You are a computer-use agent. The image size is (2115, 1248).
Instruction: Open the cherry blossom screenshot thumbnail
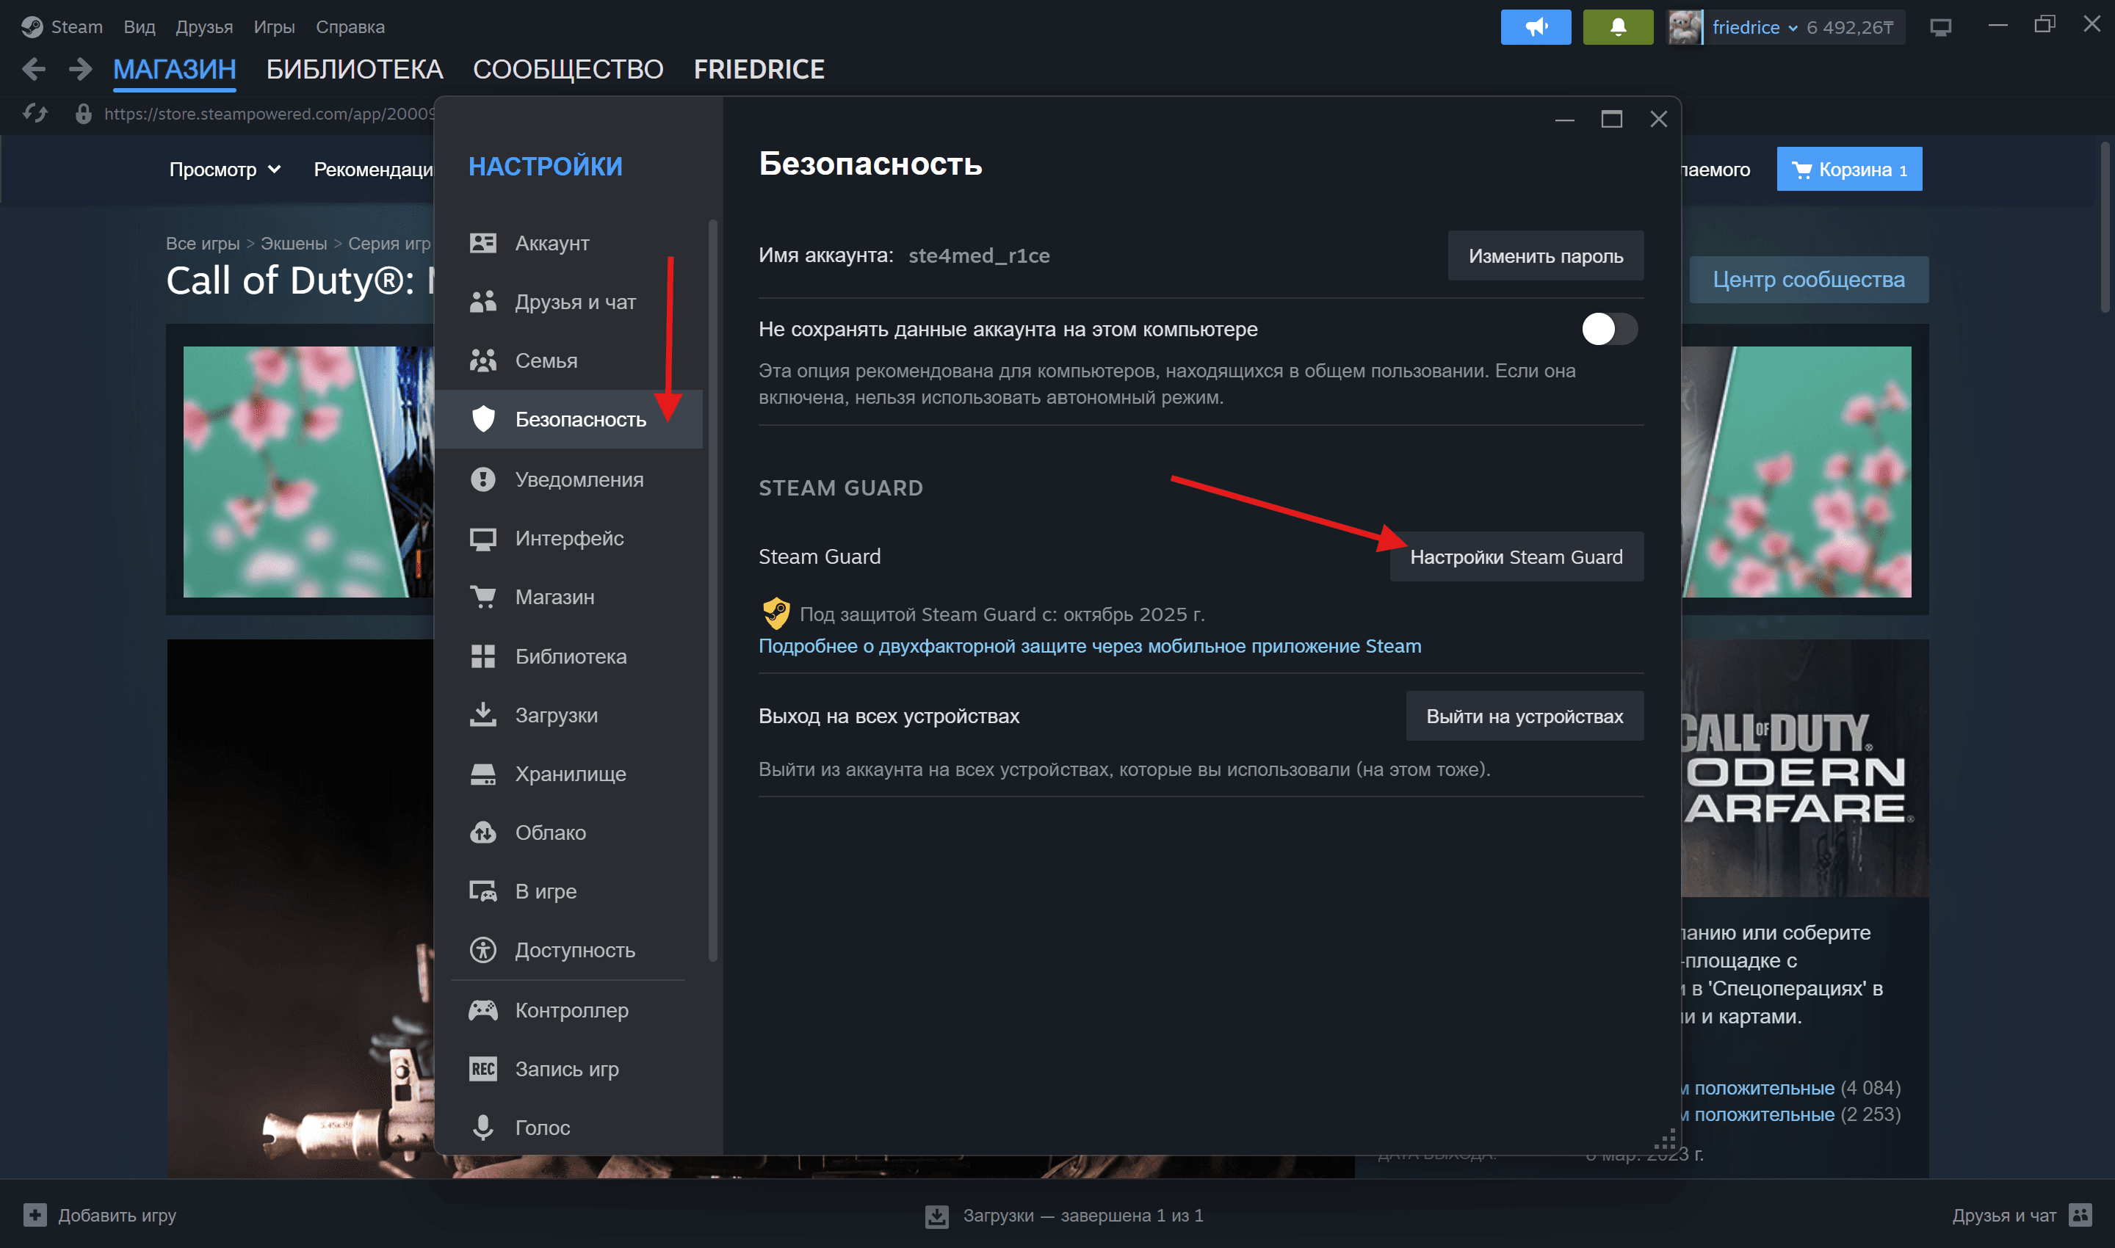coord(308,472)
